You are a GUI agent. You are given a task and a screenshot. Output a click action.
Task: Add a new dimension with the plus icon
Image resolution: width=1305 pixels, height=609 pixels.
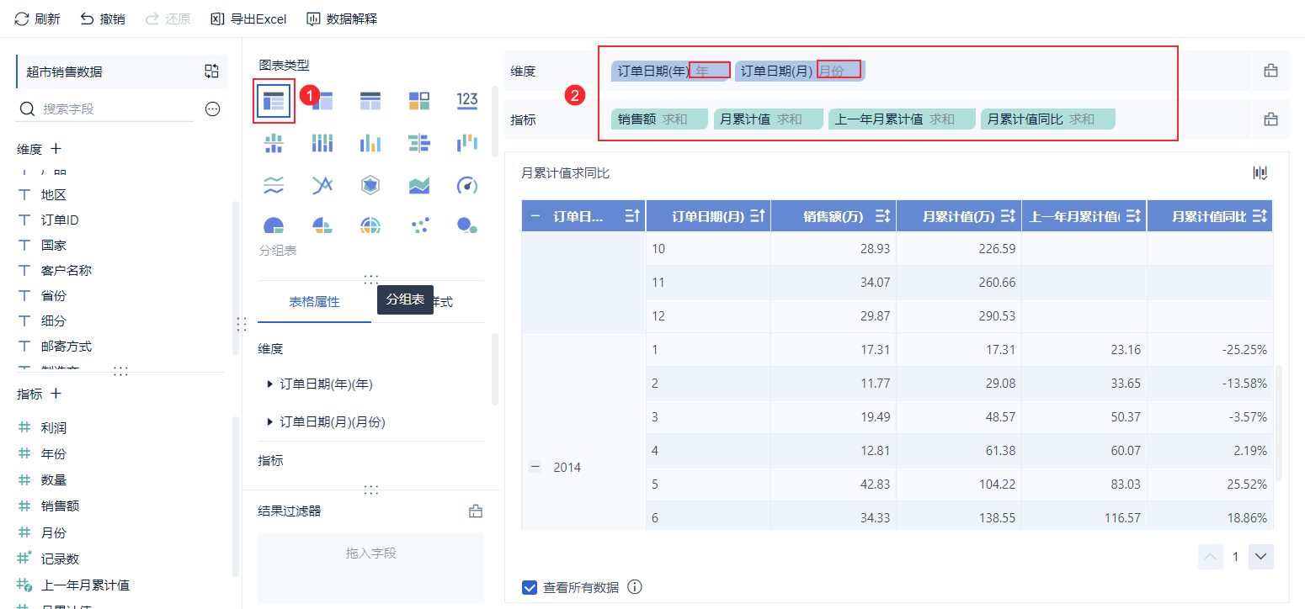(56, 149)
